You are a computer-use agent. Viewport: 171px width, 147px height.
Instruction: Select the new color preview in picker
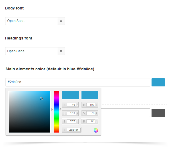pyautogui.click(x=70, y=95)
